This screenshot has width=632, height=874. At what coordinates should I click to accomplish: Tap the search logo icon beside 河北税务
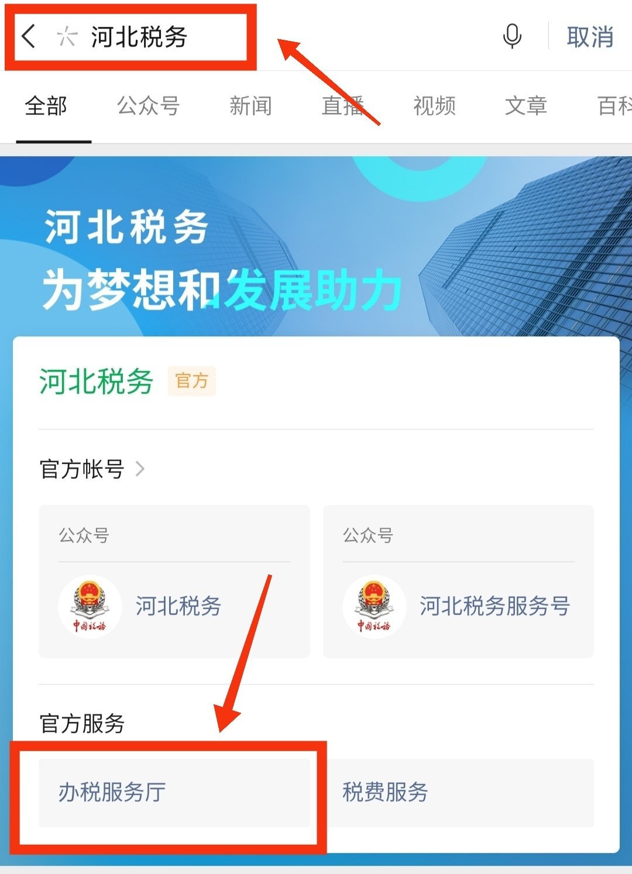coord(67,37)
